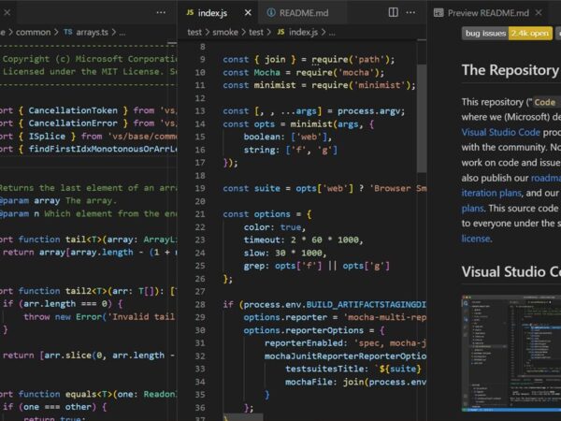Select the arrays.ts breadcrumb item
561x421 pixels.
pyautogui.click(x=92, y=32)
